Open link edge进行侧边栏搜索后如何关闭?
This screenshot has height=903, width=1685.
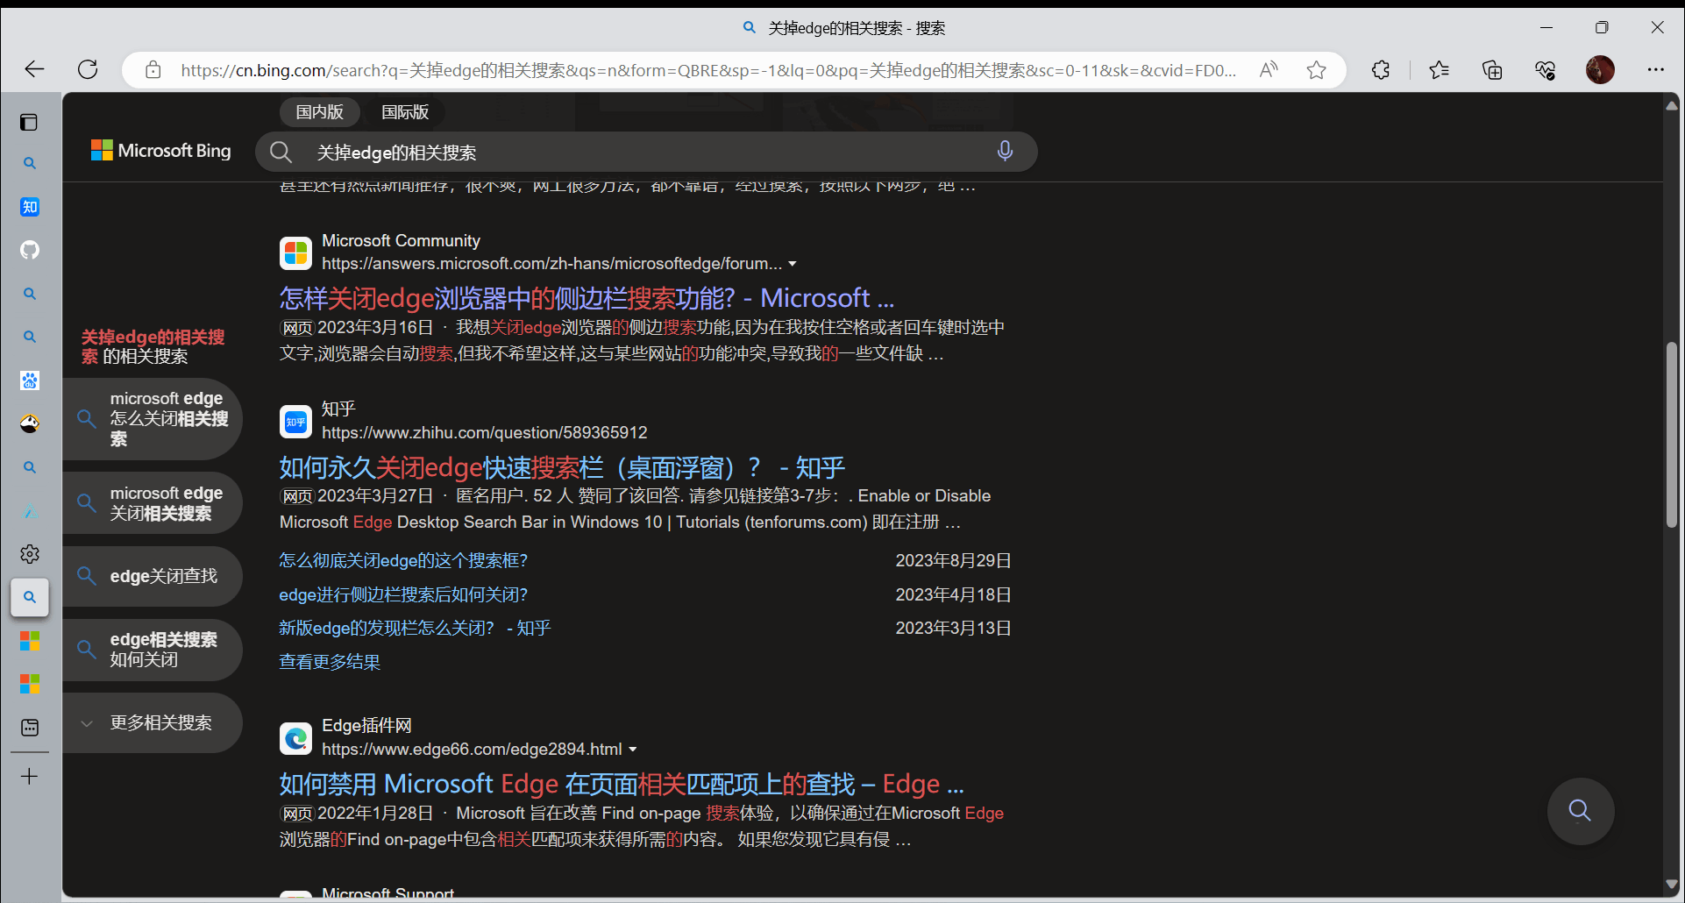coord(403,594)
